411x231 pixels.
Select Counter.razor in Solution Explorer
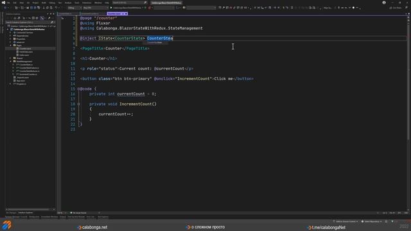(25, 49)
